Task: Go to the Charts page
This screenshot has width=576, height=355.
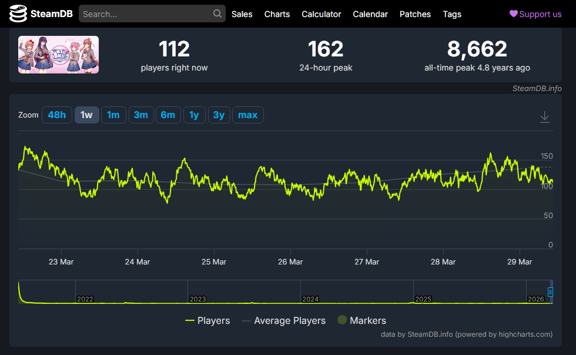Action: coord(277,14)
